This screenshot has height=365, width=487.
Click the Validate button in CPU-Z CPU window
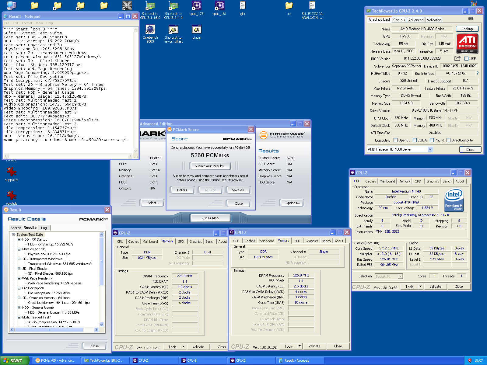(x=435, y=287)
